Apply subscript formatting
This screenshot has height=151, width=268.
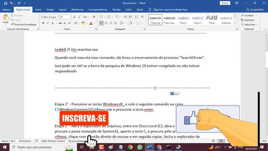pos(65,23)
